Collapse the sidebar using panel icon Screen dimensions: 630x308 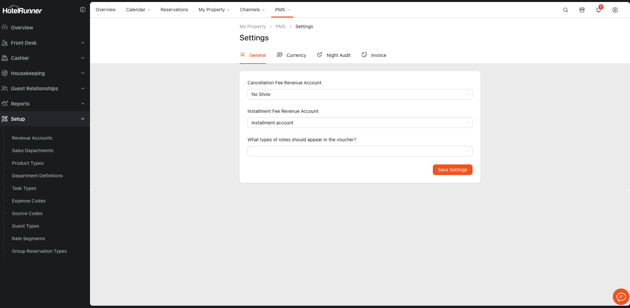click(x=83, y=10)
